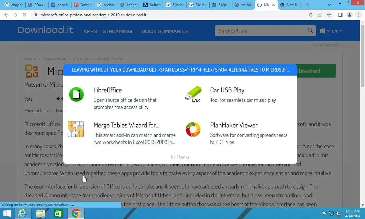Open the EN language dropdown

(337, 31)
